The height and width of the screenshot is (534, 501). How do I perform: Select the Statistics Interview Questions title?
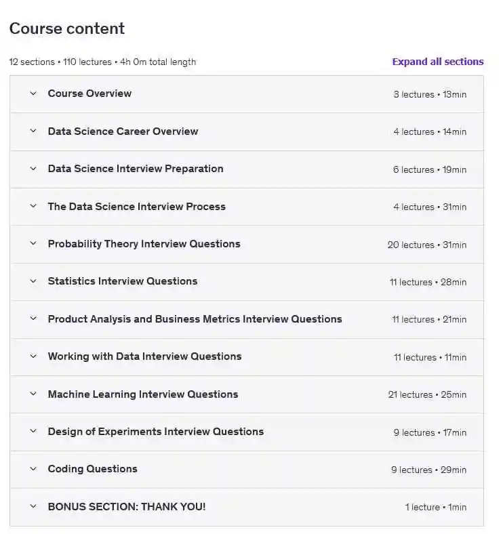tap(122, 281)
